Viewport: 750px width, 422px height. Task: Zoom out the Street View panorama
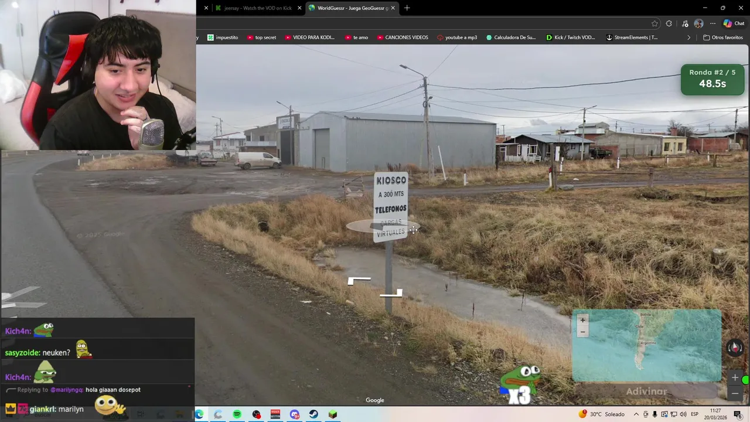[735, 393]
